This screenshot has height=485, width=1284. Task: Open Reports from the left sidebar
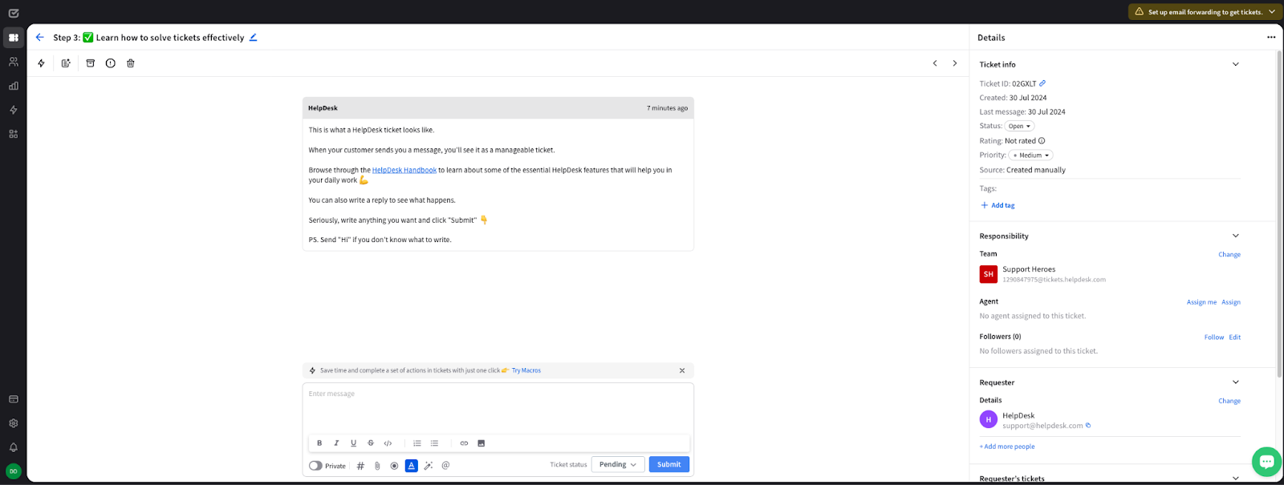click(14, 86)
